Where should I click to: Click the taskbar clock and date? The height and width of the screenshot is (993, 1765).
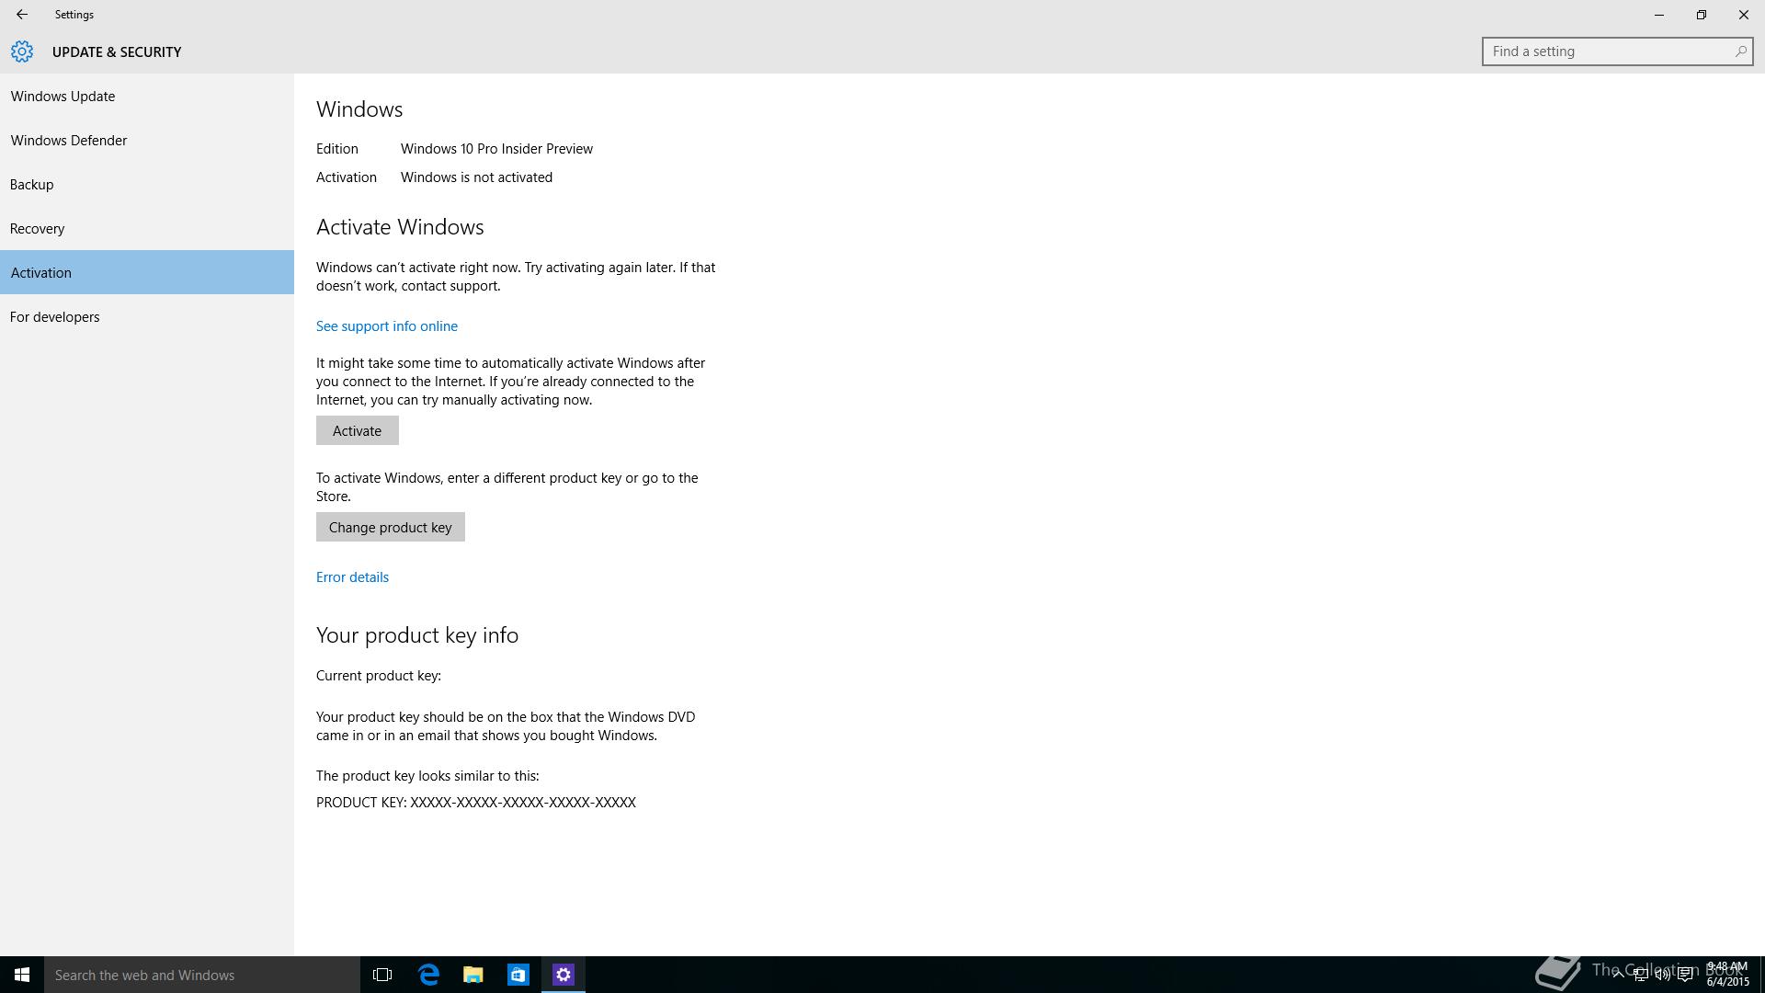click(1727, 975)
